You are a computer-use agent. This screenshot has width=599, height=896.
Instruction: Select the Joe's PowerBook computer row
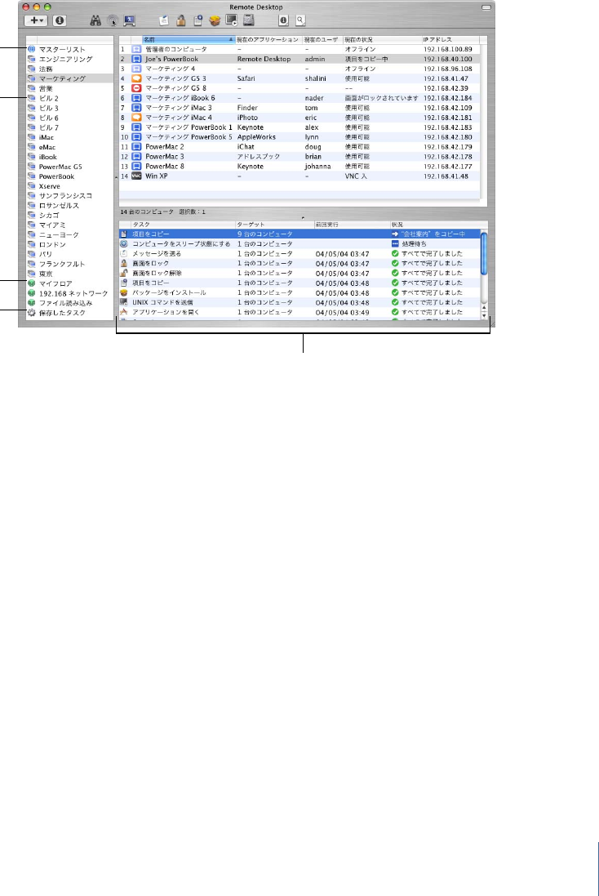coord(299,59)
